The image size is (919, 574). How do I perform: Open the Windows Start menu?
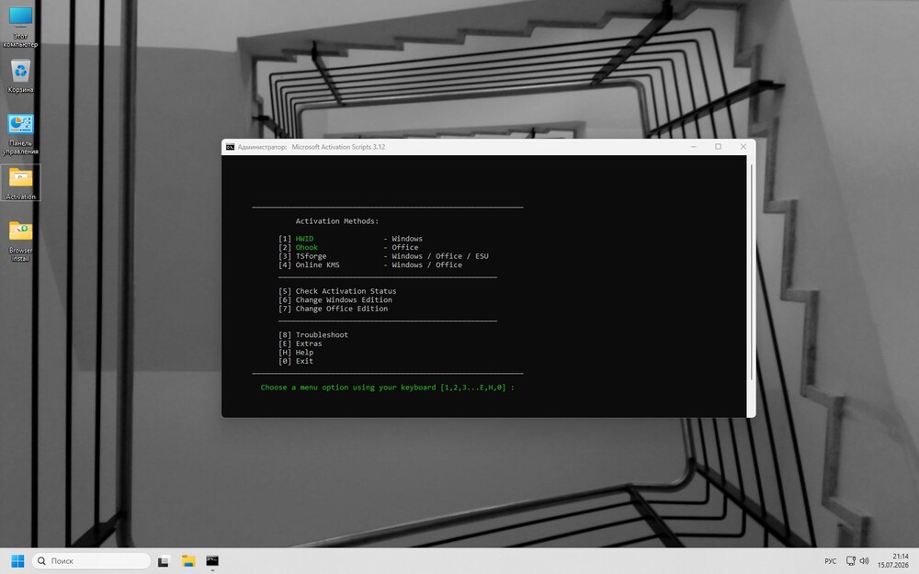(x=17, y=560)
